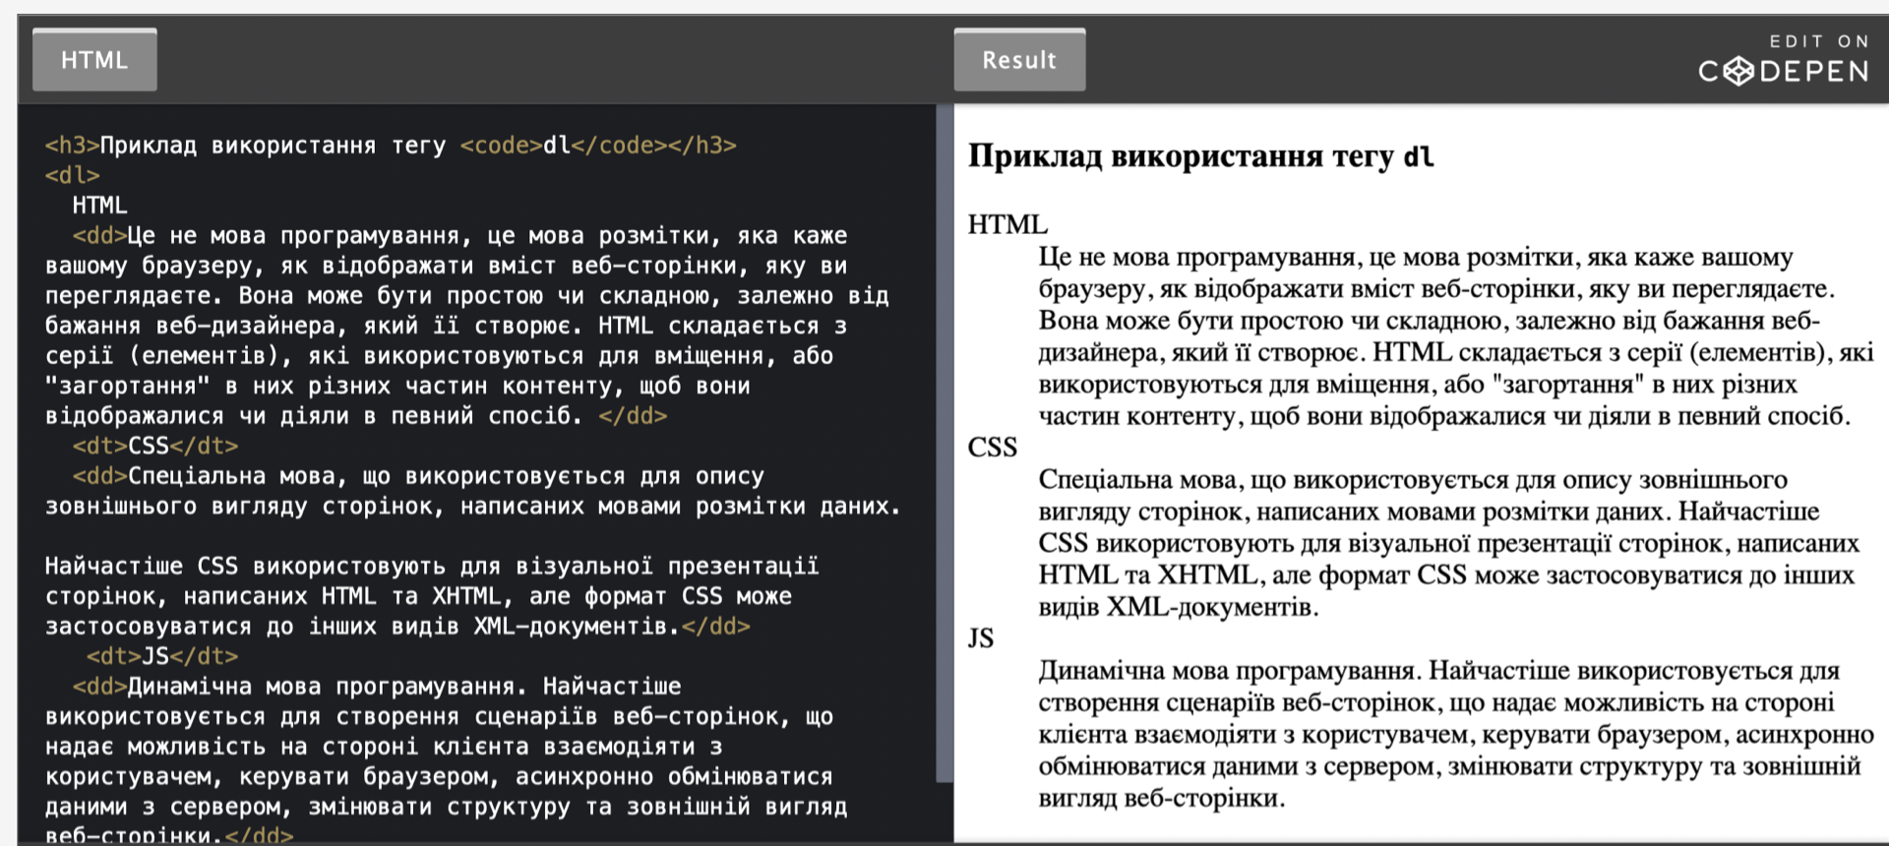Open the Result tab
The image size is (1889, 846).
coord(1019,60)
